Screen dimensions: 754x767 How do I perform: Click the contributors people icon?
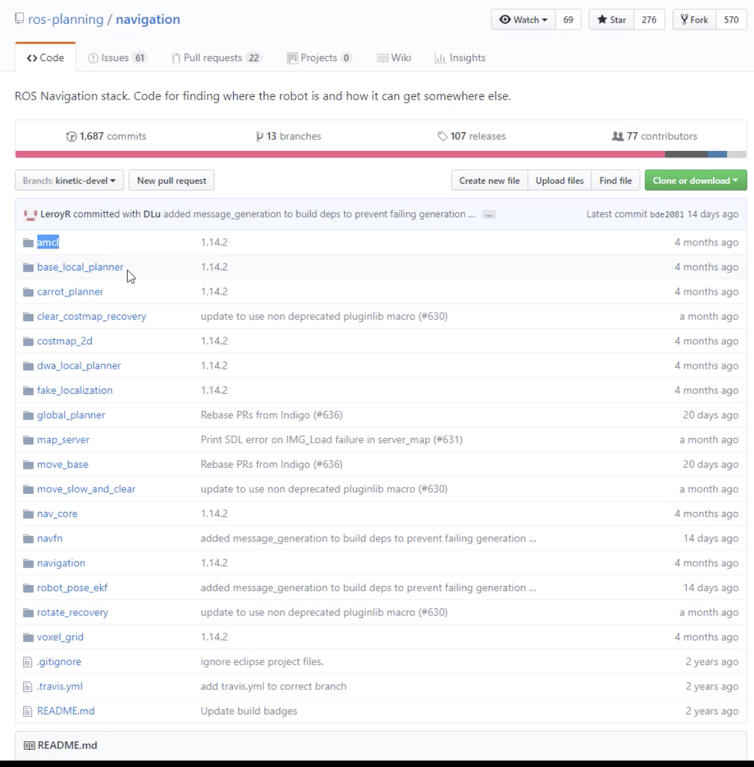(x=618, y=136)
